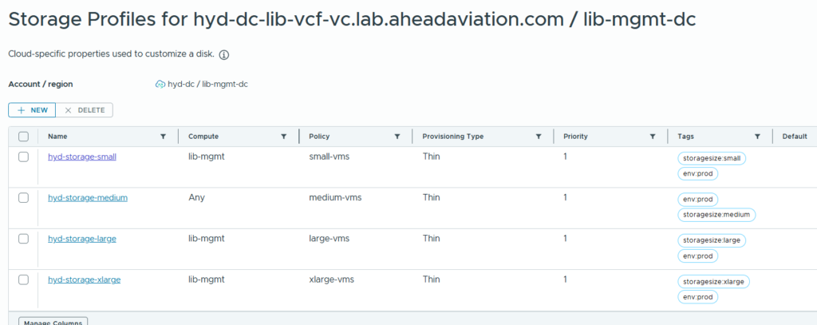Click the Default column header
This screenshot has width=817, height=325.
(x=795, y=137)
